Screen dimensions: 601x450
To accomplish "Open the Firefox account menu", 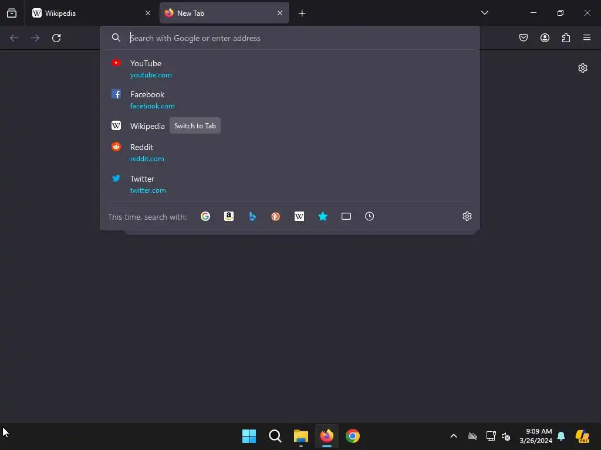I will pyautogui.click(x=545, y=37).
